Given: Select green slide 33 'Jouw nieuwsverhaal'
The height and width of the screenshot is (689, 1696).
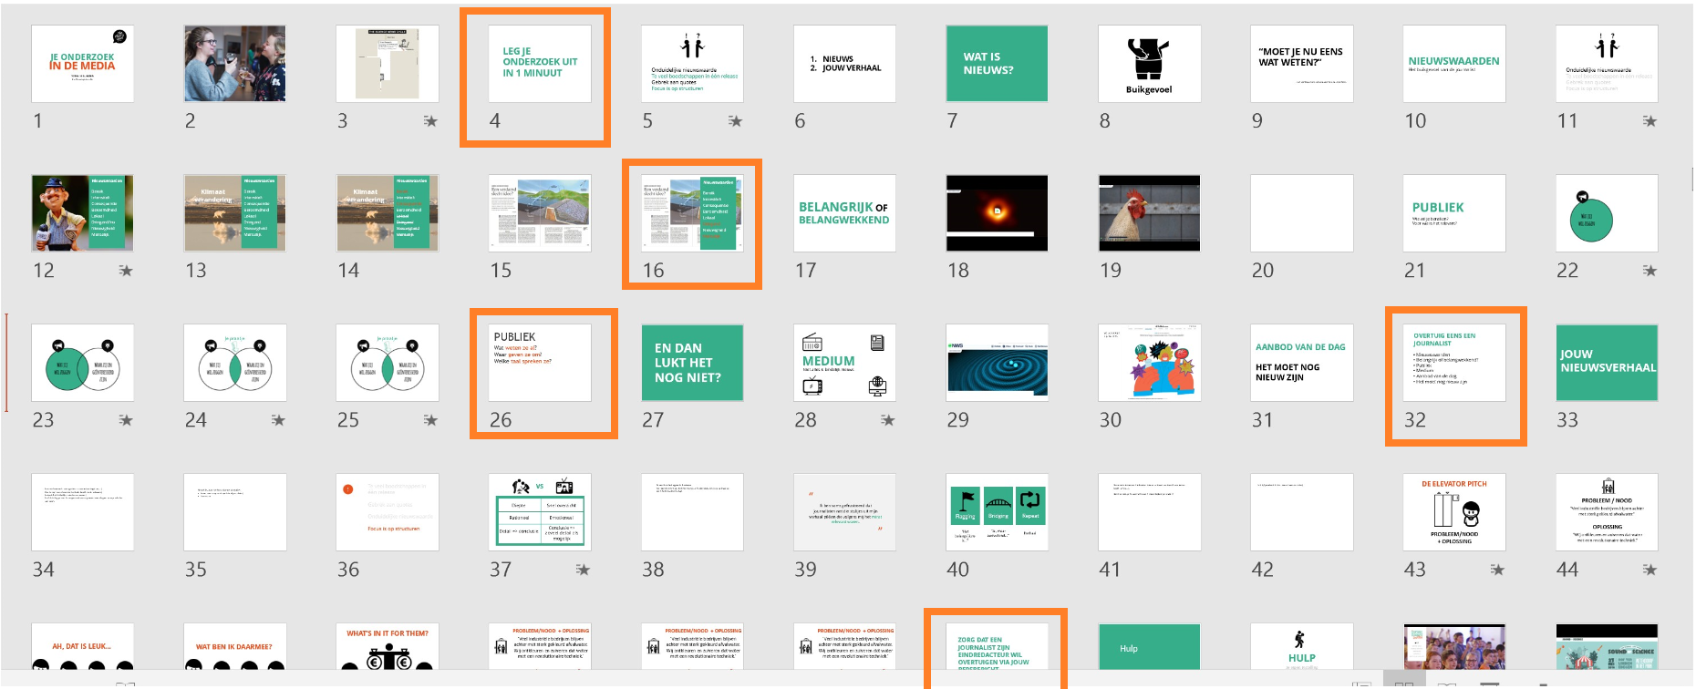Looking at the screenshot, I should 1607,362.
